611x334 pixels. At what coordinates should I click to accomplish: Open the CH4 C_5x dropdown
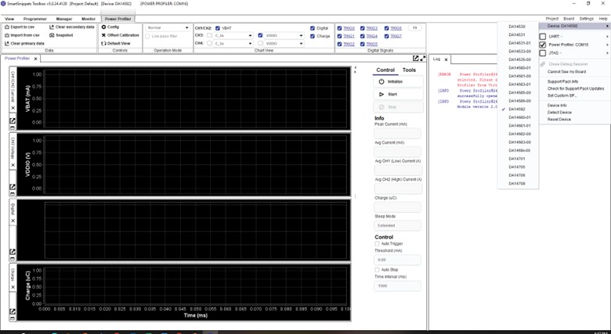(x=233, y=44)
